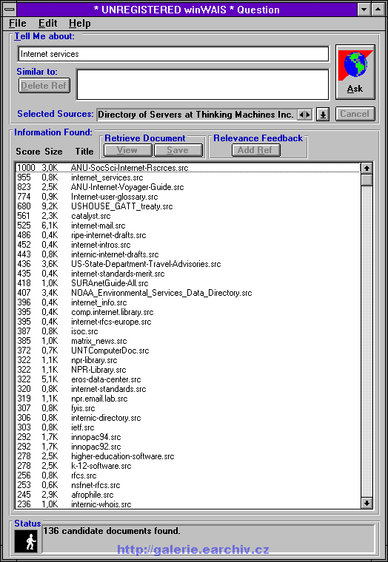Select UNTComputerDoc.src
388x562 pixels.
point(188,351)
